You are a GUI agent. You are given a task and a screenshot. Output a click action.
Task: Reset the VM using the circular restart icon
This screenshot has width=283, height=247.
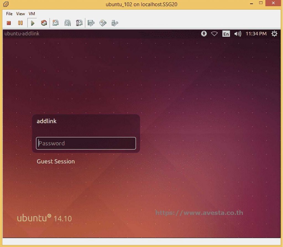point(44,23)
